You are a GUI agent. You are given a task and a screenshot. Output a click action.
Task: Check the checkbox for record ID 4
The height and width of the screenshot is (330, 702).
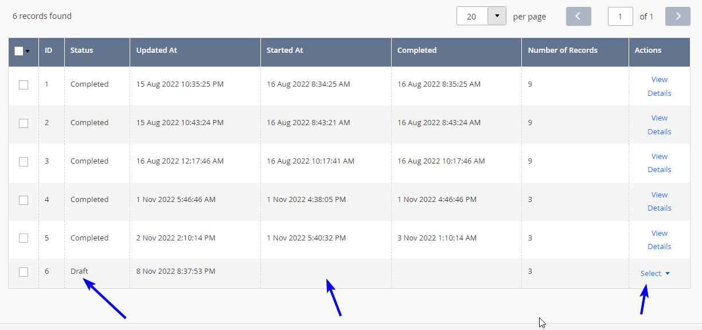(x=24, y=200)
